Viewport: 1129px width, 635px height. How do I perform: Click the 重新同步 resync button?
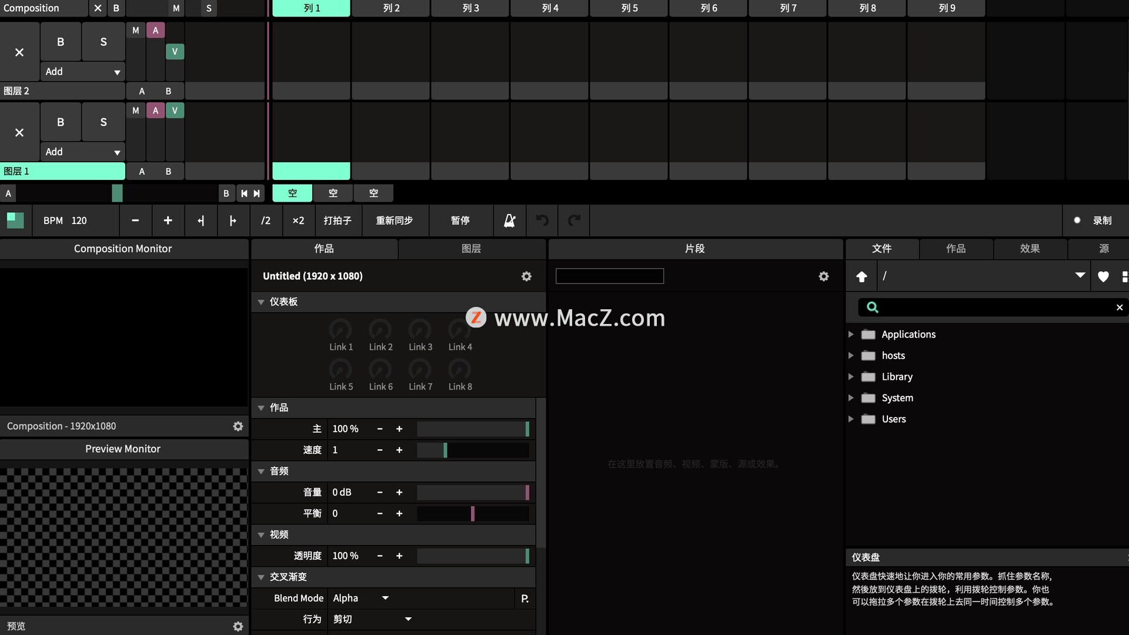394,220
